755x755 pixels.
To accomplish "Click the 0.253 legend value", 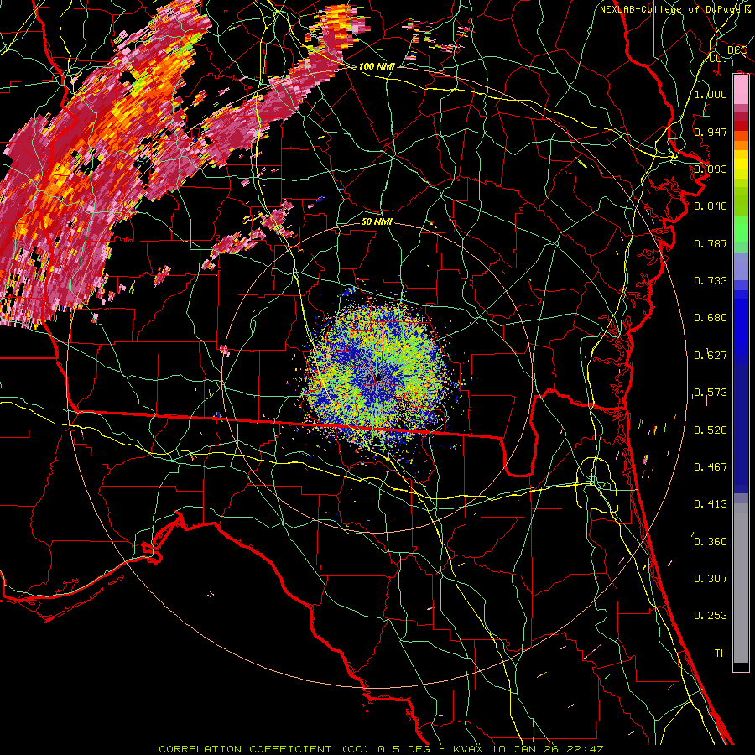I will (x=711, y=616).
